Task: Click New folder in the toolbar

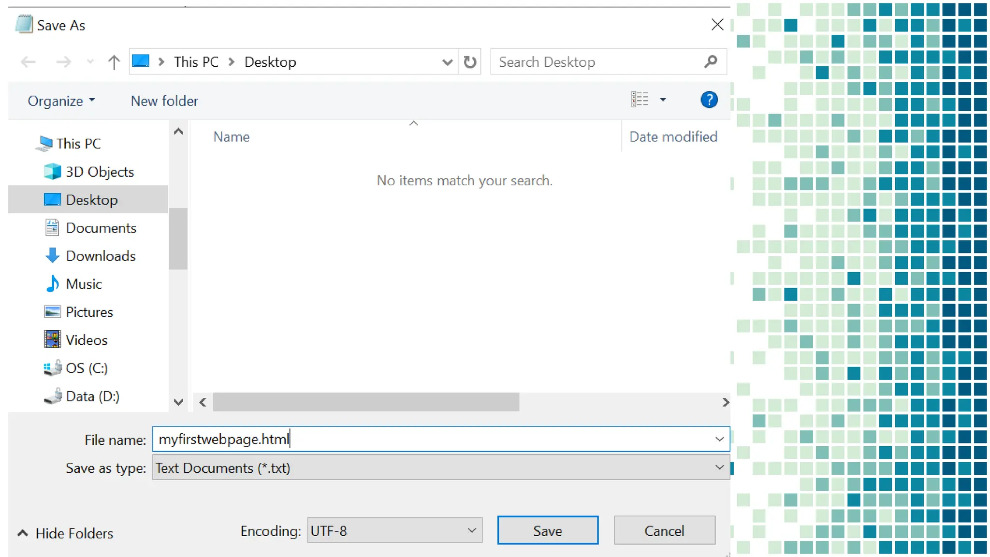Action: (x=164, y=101)
